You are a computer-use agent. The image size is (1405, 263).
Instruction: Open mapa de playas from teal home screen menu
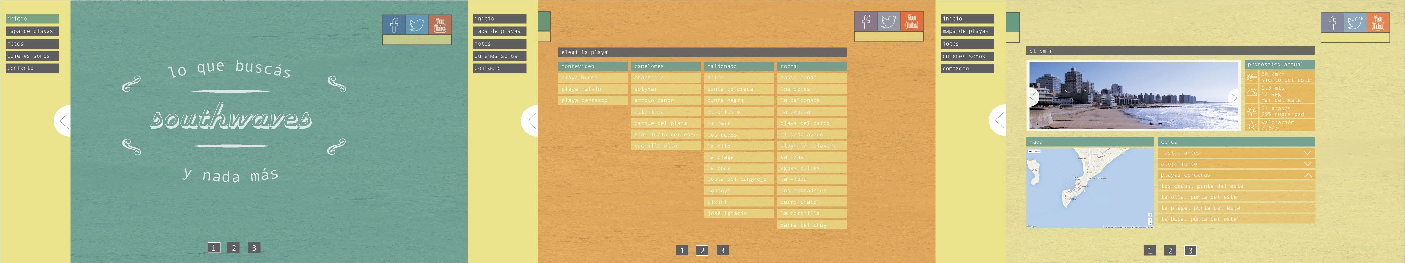coord(32,32)
